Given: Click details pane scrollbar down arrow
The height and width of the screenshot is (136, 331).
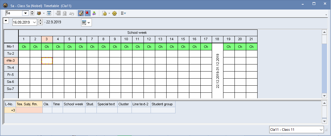Looking at the screenshot, I should pos(325,121).
